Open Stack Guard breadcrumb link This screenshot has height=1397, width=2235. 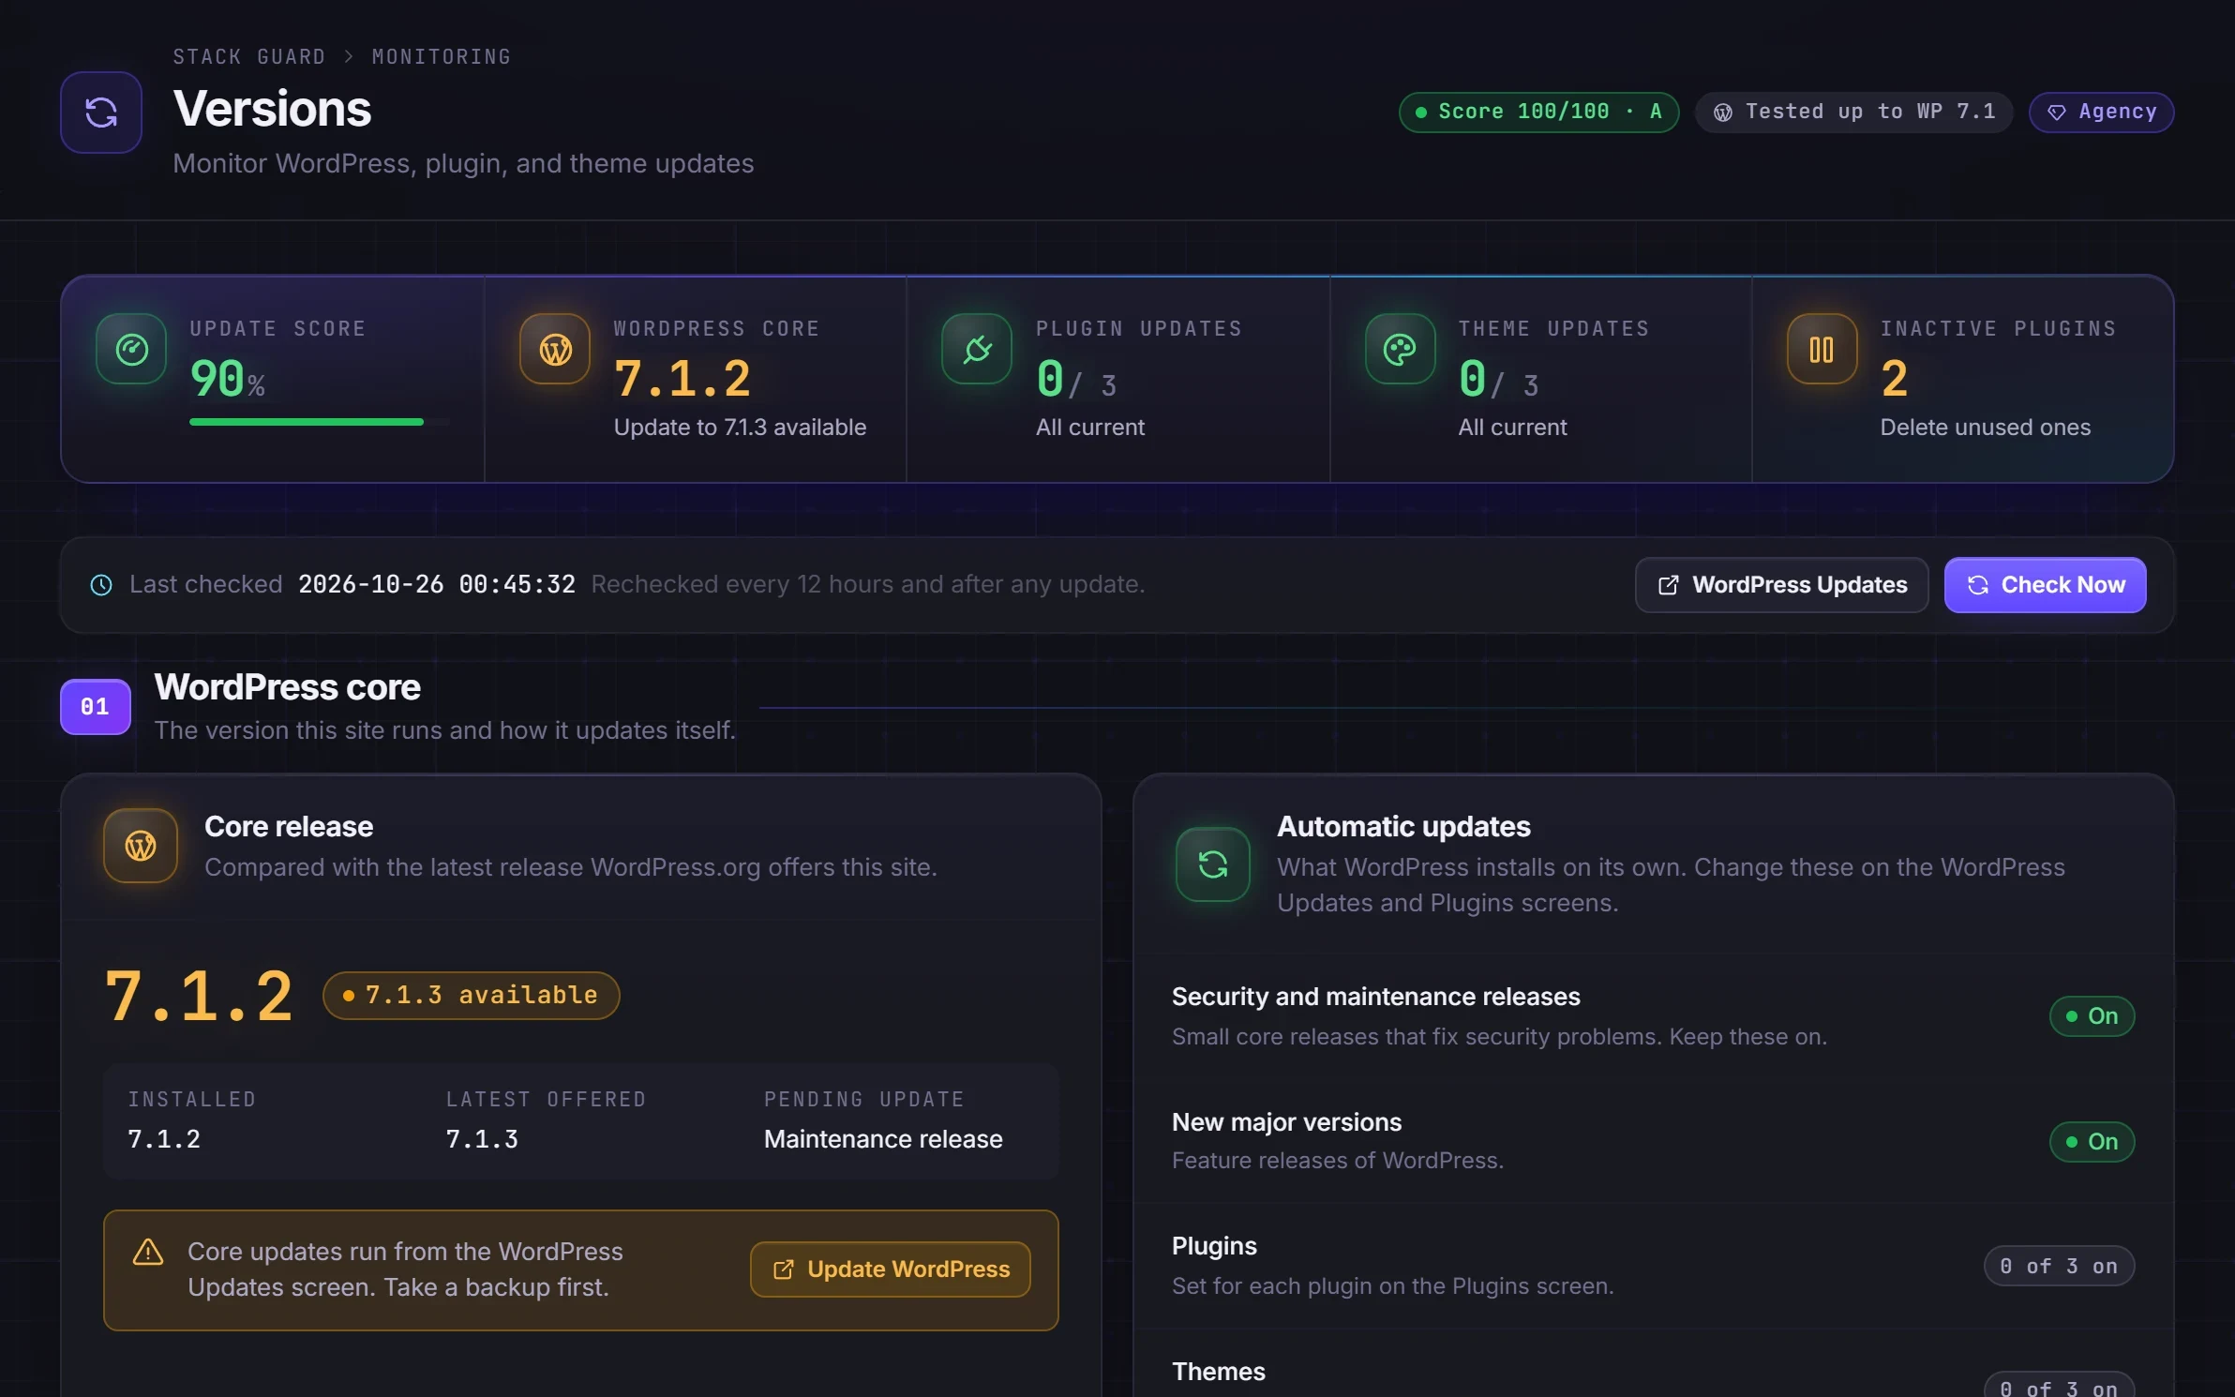[x=249, y=57]
